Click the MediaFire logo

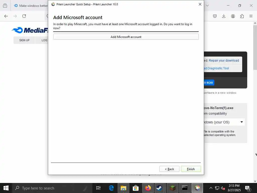(30, 30)
